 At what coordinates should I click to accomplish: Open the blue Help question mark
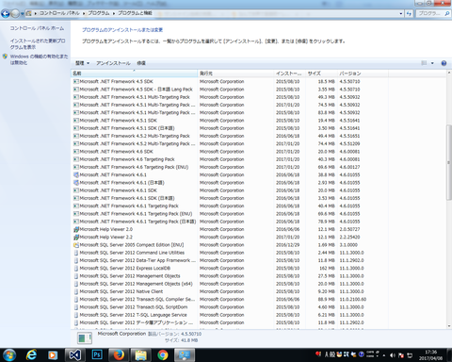444,63
